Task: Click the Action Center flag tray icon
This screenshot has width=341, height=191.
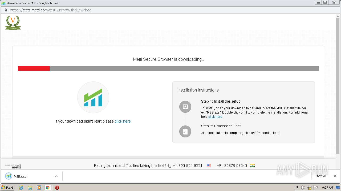Action: 316,188
